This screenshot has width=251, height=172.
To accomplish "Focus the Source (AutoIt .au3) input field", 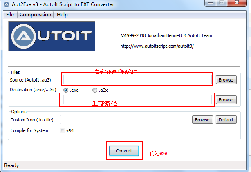I will (137, 79).
